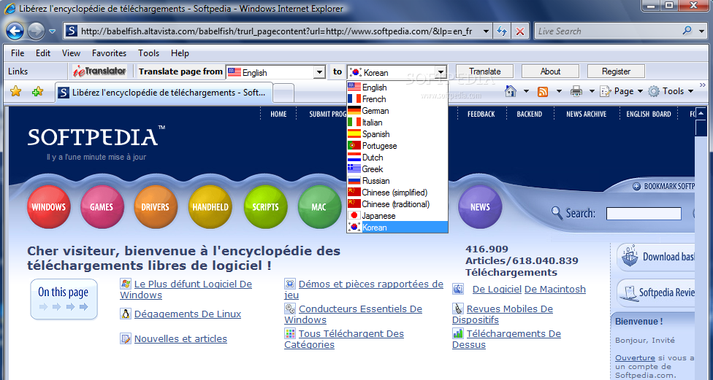This screenshot has width=713, height=380.
Task: Open 'Nouvelles et articles' link
Action: click(x=180, y=338)
